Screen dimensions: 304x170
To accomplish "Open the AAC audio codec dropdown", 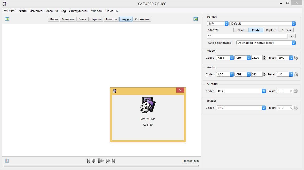I will coord(225,74).
